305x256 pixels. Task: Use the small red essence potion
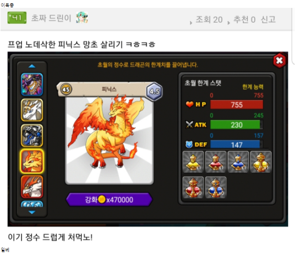coord(215,162)
